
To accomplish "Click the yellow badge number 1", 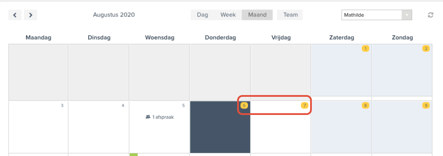I will [x=365, y=49].
